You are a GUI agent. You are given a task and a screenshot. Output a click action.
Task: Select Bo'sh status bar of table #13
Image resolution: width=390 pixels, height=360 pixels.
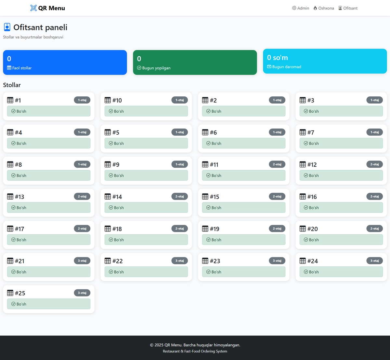49,208
